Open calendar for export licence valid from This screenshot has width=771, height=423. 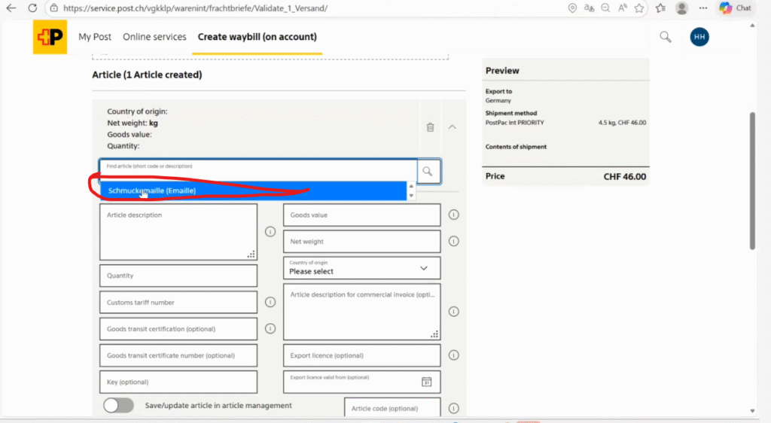426,382
